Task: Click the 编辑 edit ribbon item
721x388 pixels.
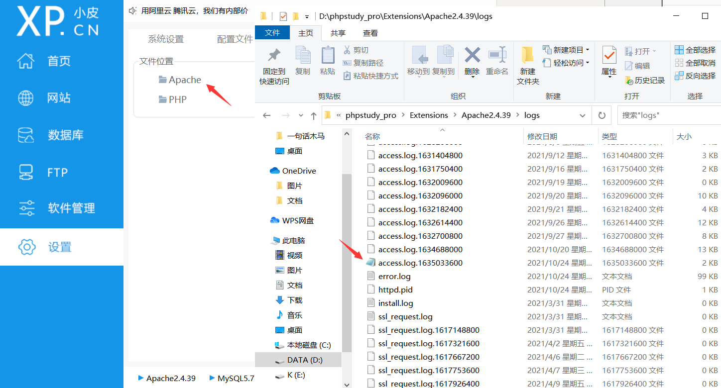Action: click(637, 66)
